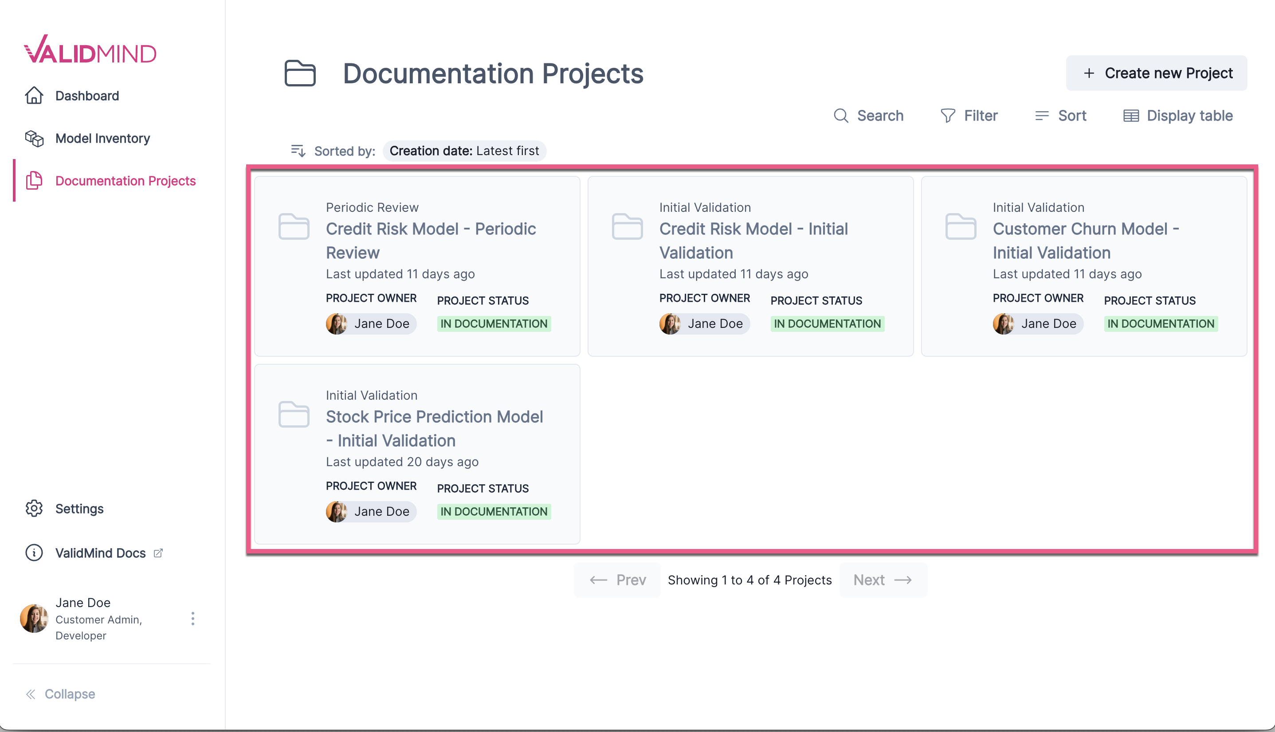Screen dimensions: 1275x732
Task: Click the Search magnifier icon
Action: click(841, 116)
